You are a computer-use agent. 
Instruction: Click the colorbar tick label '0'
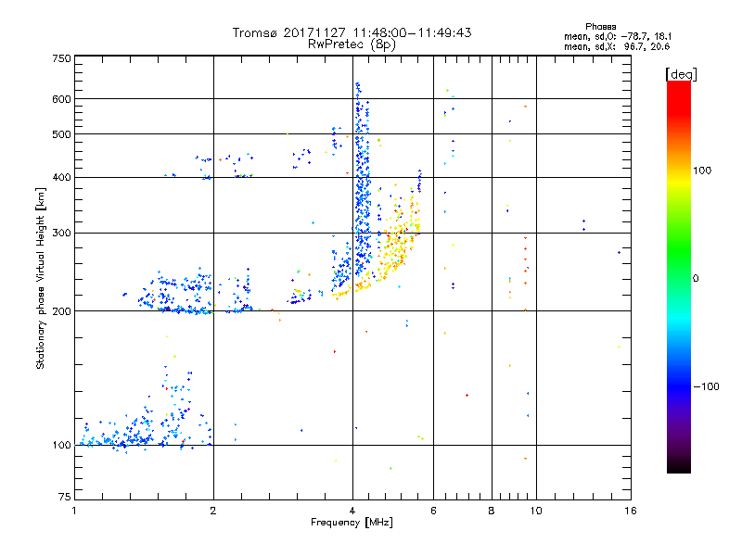click(x=696, y=279)
